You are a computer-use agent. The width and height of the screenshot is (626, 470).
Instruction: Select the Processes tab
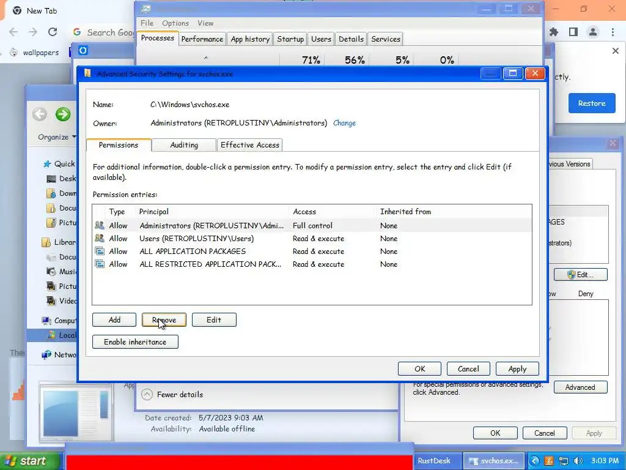tap(157, 38)
